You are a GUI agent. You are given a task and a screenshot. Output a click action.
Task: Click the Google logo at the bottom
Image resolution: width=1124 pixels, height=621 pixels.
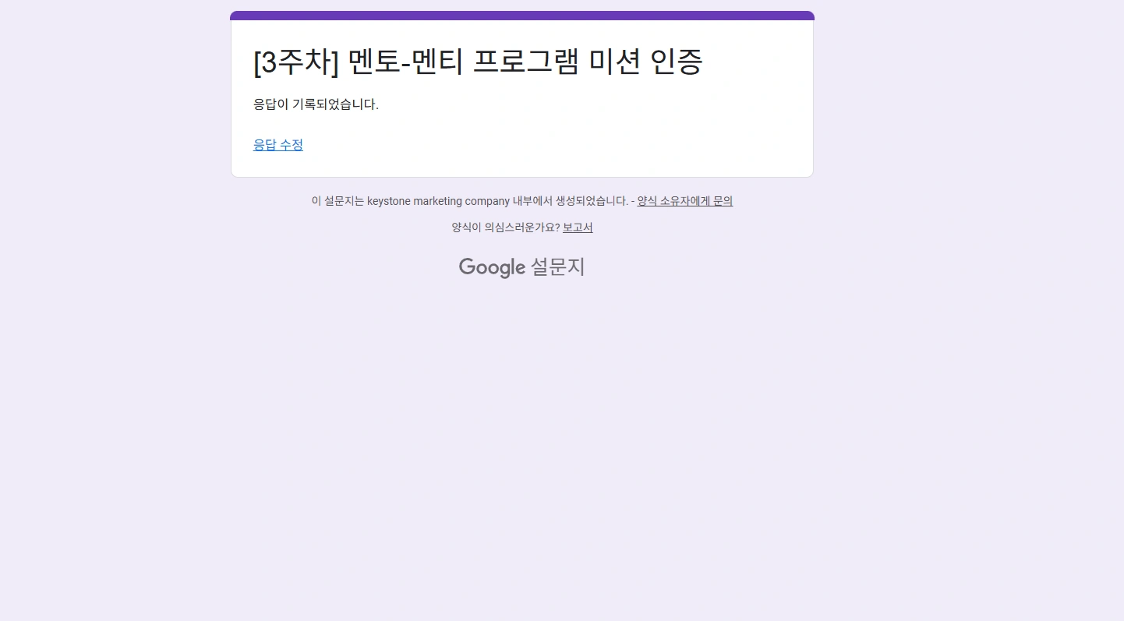point(493,267)
